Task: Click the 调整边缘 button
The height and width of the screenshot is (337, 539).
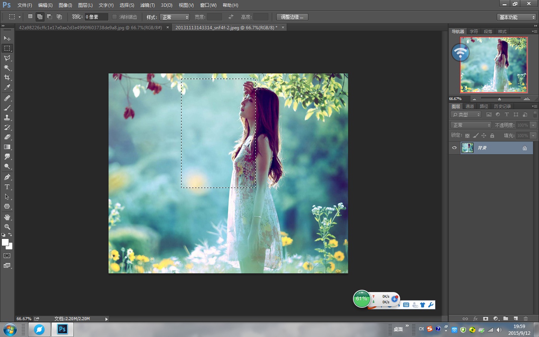Action: point(292,17)
